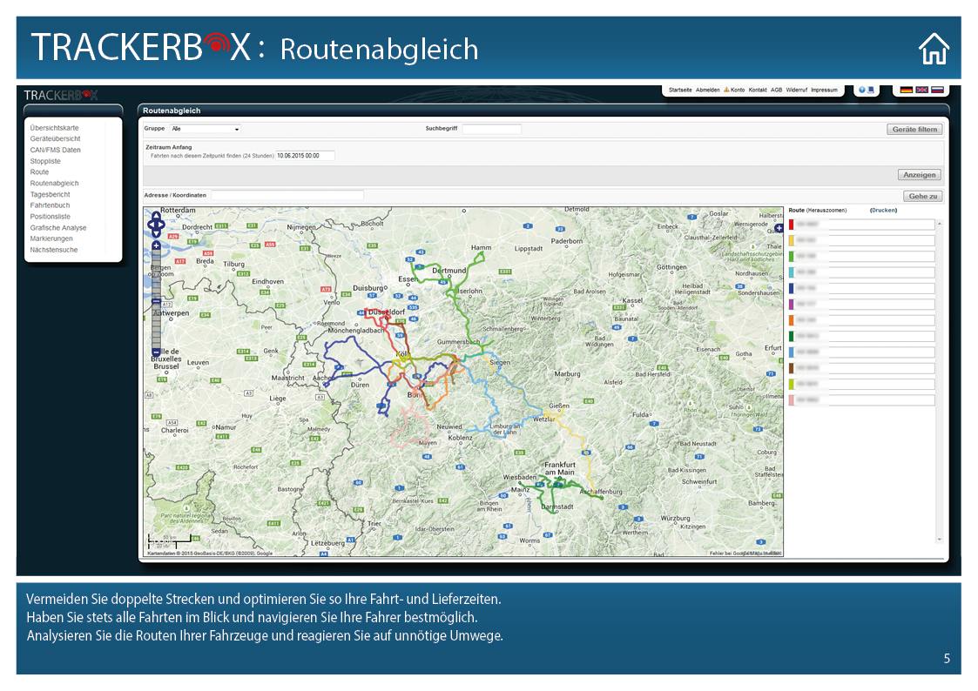Open Positionsliste in the sidebar
978x691 pixels.
click(50, 216)
